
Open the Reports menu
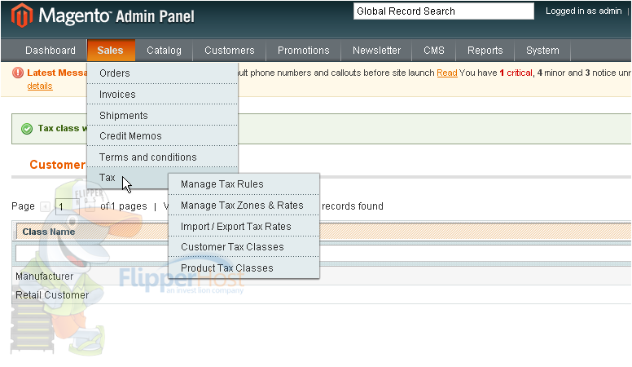[485, 51]
